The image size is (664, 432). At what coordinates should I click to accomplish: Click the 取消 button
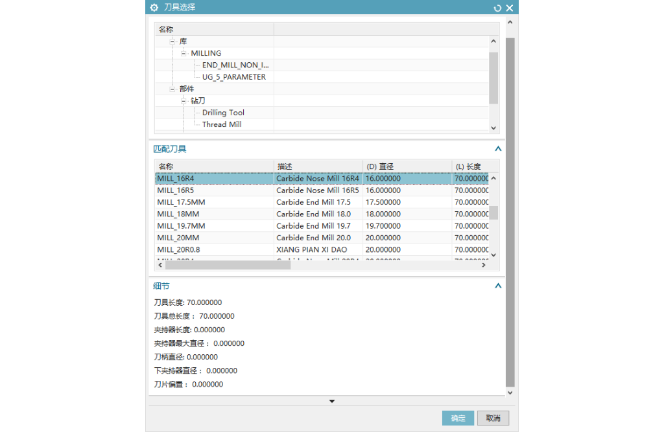(493, 418)
